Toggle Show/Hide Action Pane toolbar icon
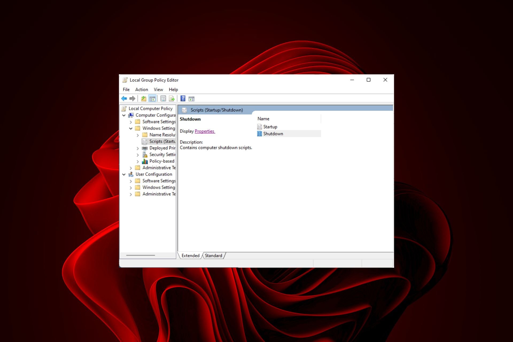The height and width of the screenshot is (342, 513). pyautogui.click(x=191, y=99)
